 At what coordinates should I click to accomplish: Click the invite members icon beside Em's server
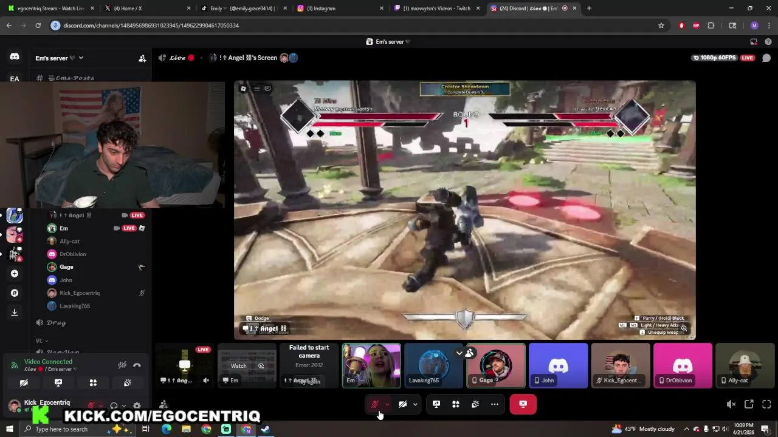(x=142, y=58)
